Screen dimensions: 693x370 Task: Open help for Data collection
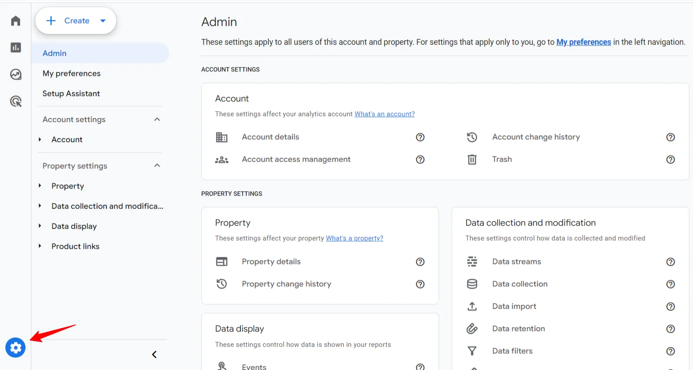pyautogui.click(x=671, y=284)
